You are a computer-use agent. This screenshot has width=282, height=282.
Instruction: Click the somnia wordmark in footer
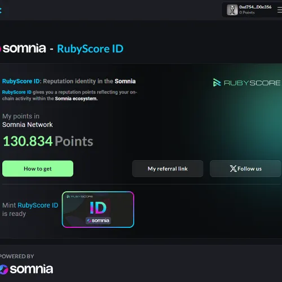pyautogui.click(x=32, y=269)
